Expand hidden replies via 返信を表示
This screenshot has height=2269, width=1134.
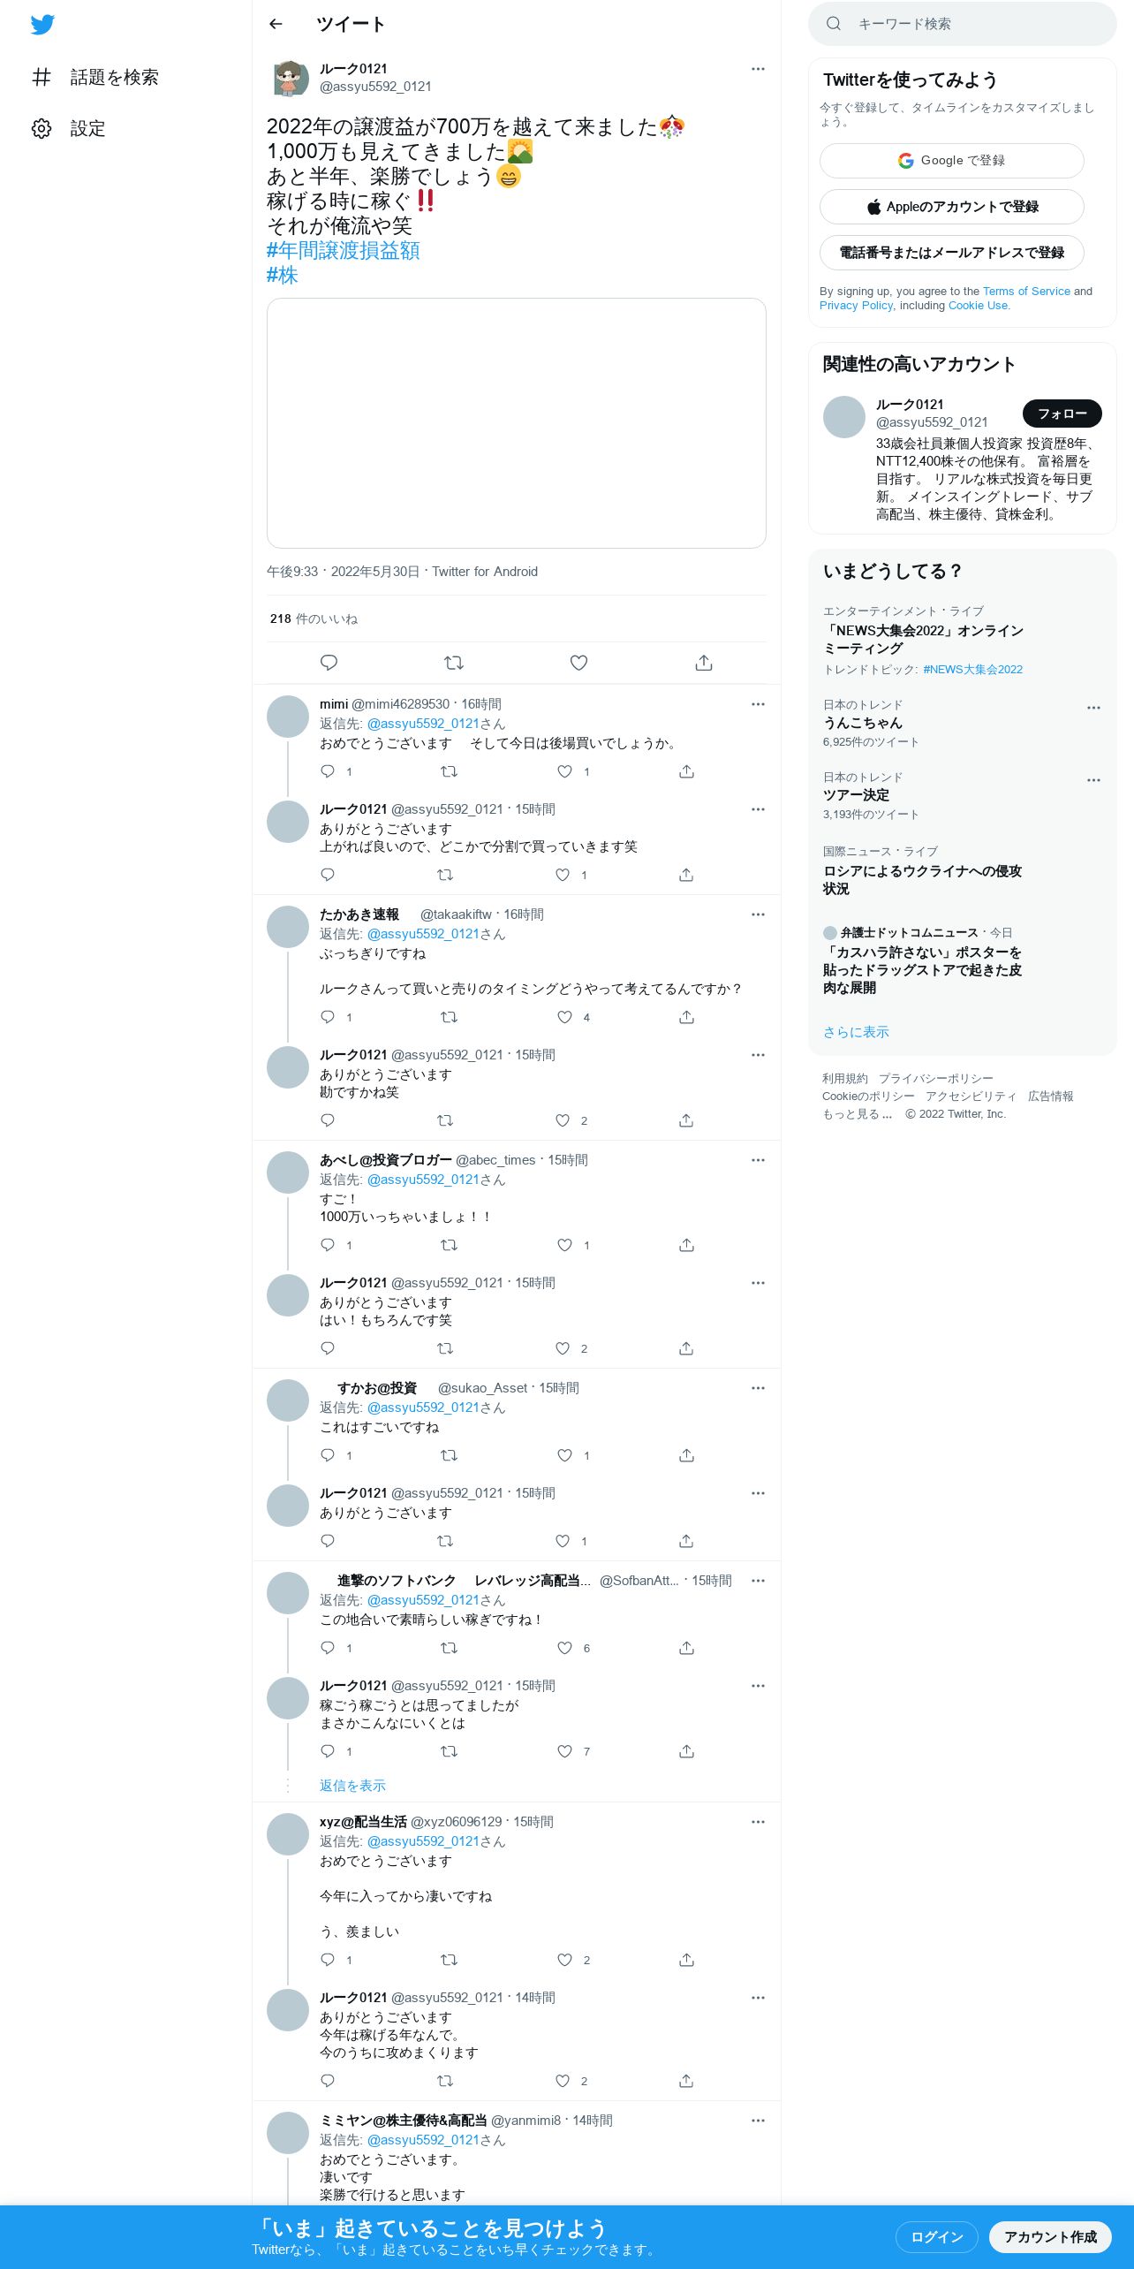pos(352,1786)
